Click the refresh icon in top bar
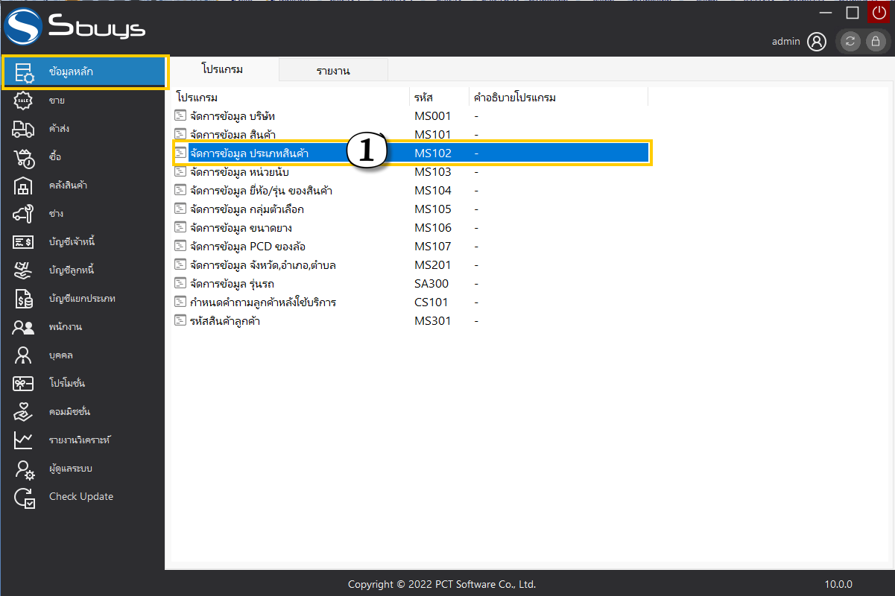895x596 pixels. pyautogui.click(x=850, y=42)
